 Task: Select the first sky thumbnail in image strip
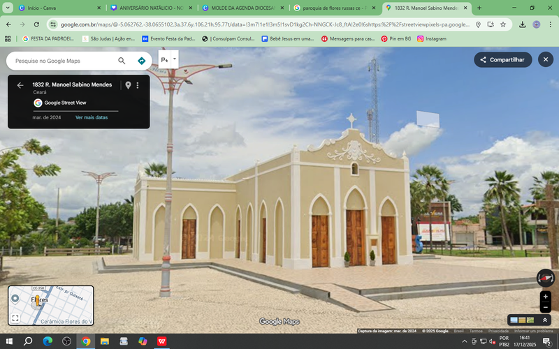point(514,320)
